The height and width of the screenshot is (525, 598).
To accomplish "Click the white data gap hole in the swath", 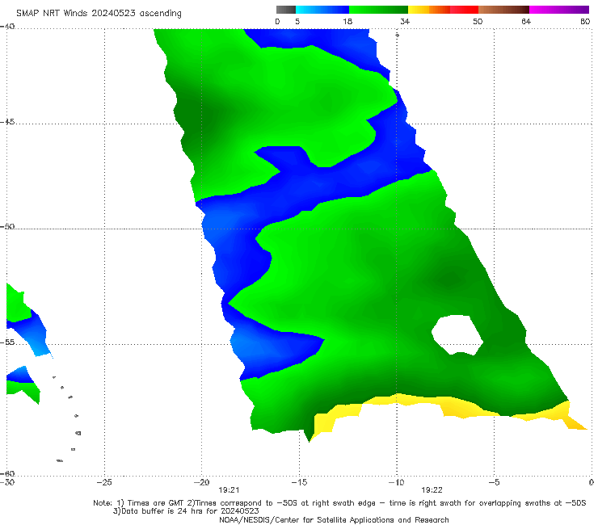I will coord(457,334).
